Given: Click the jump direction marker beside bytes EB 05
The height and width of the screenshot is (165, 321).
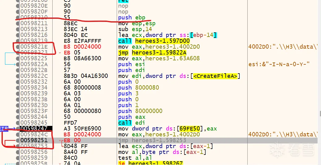Looking at the screenshot, I should [60, 53].
